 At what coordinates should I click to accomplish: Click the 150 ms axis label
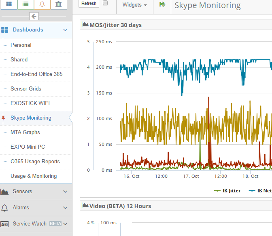pyautogui.click(x=104, y=93)
